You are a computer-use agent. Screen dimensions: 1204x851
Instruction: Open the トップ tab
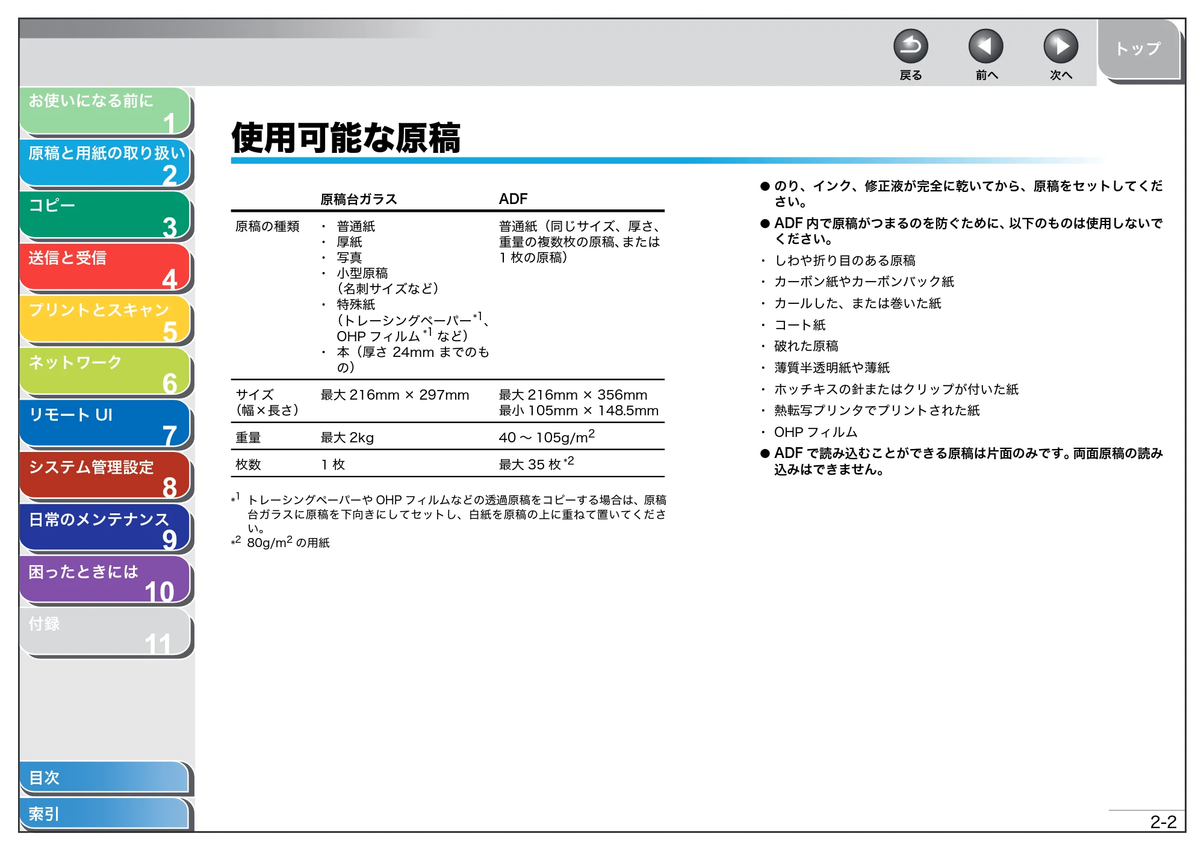[x=1138, y=49]
